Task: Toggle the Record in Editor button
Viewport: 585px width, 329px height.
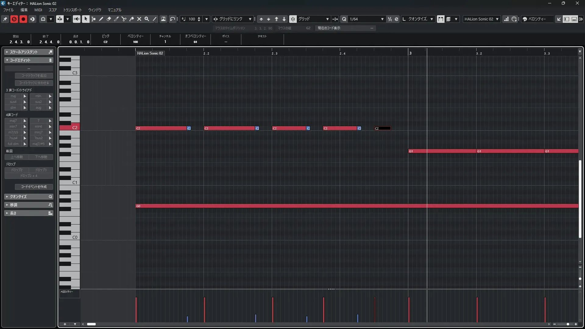Action: [x=23, y=19]
